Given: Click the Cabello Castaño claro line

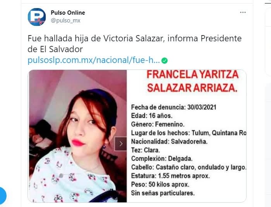Looking at the screenshot, I should (189, 167).
